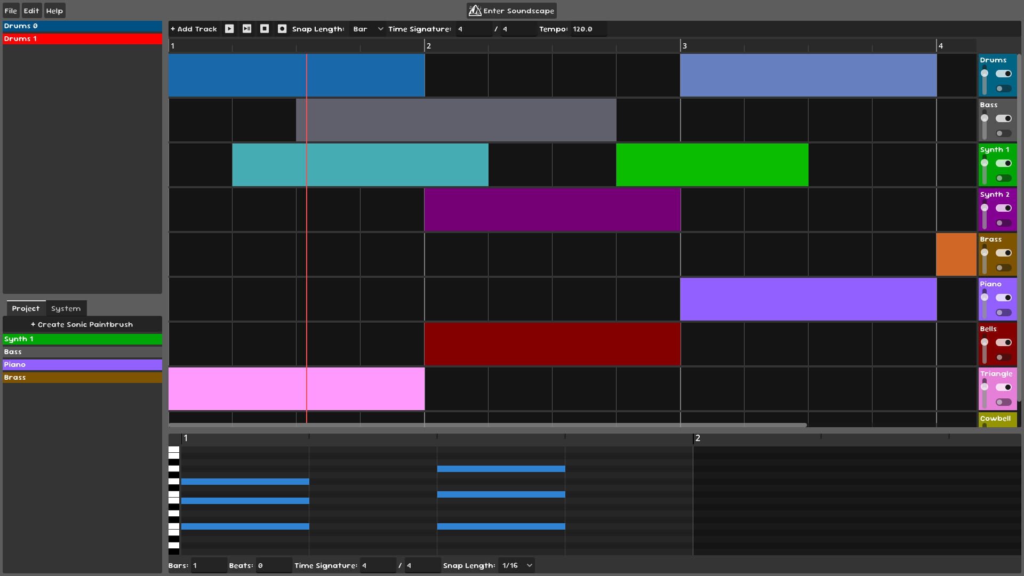Open the File menu
Viewport: 1024px width, 576px height.
tap(10, 10)
